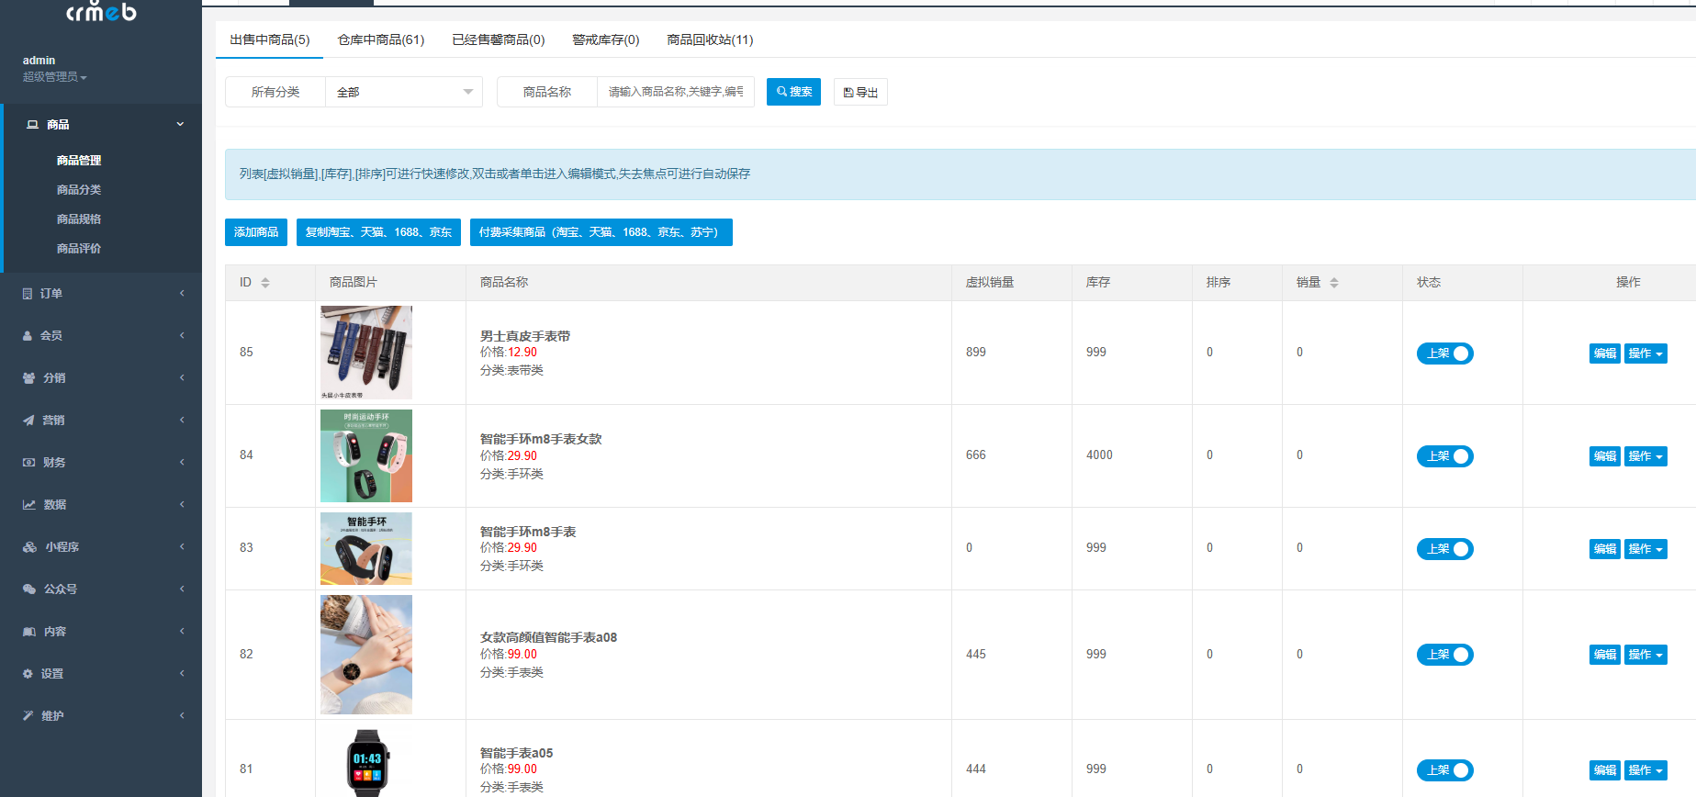Click the 设置 gear icon in sidebar
The image size is (1696, 797).
point(28,673)
